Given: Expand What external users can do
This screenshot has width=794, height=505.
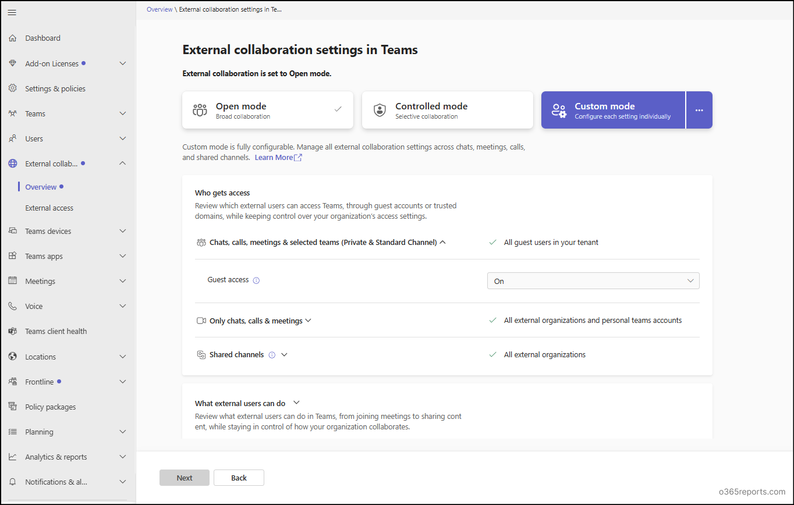Looking at the screenshot, I should point(296,403).
